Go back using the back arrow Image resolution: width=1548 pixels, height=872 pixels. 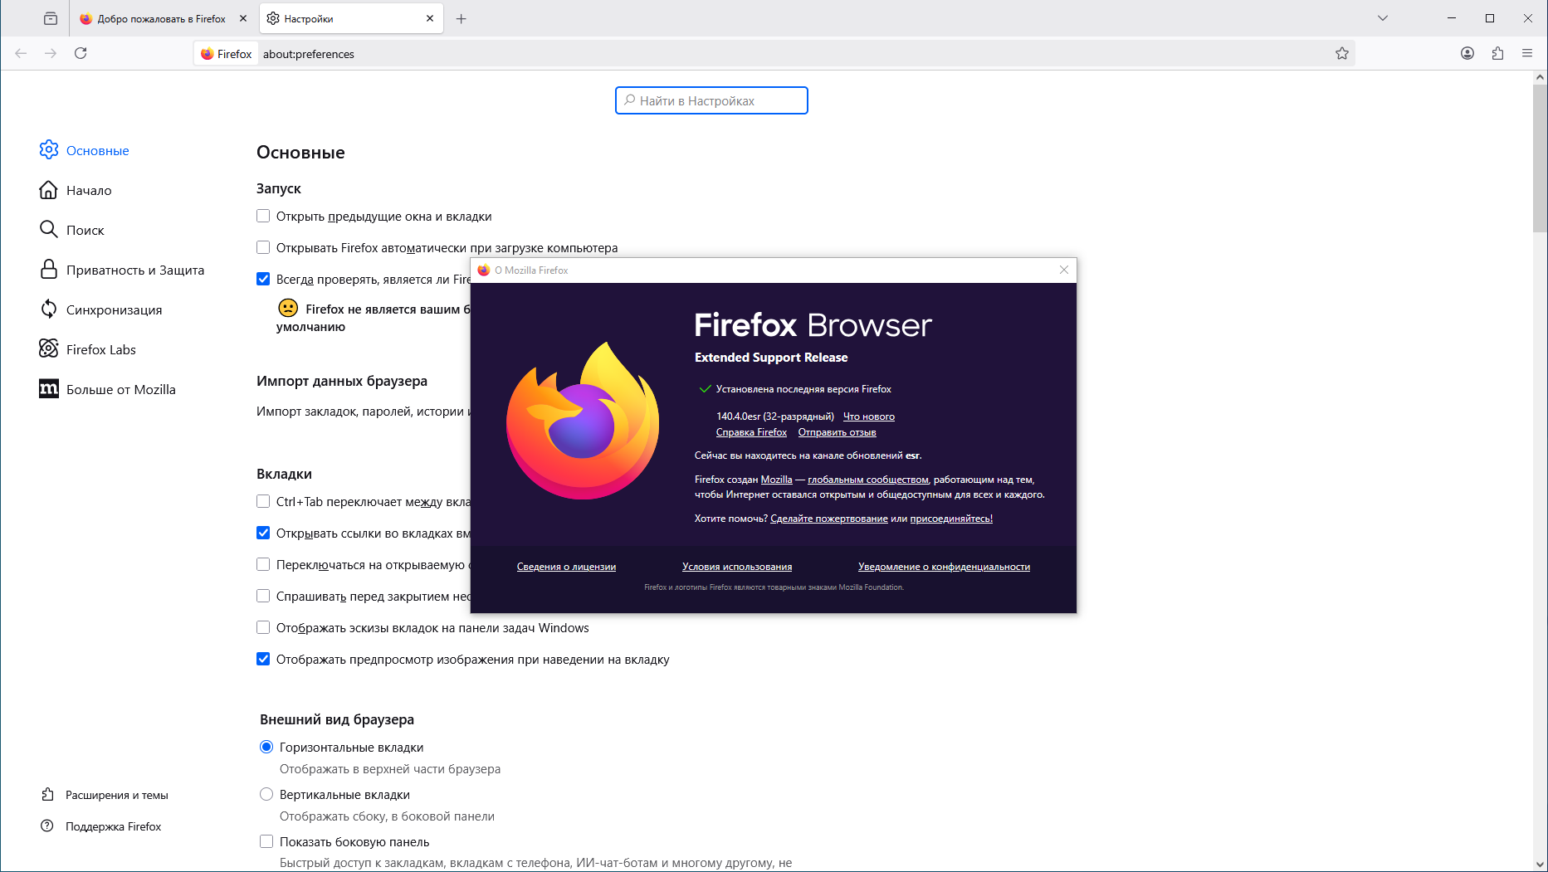(21, 53)
